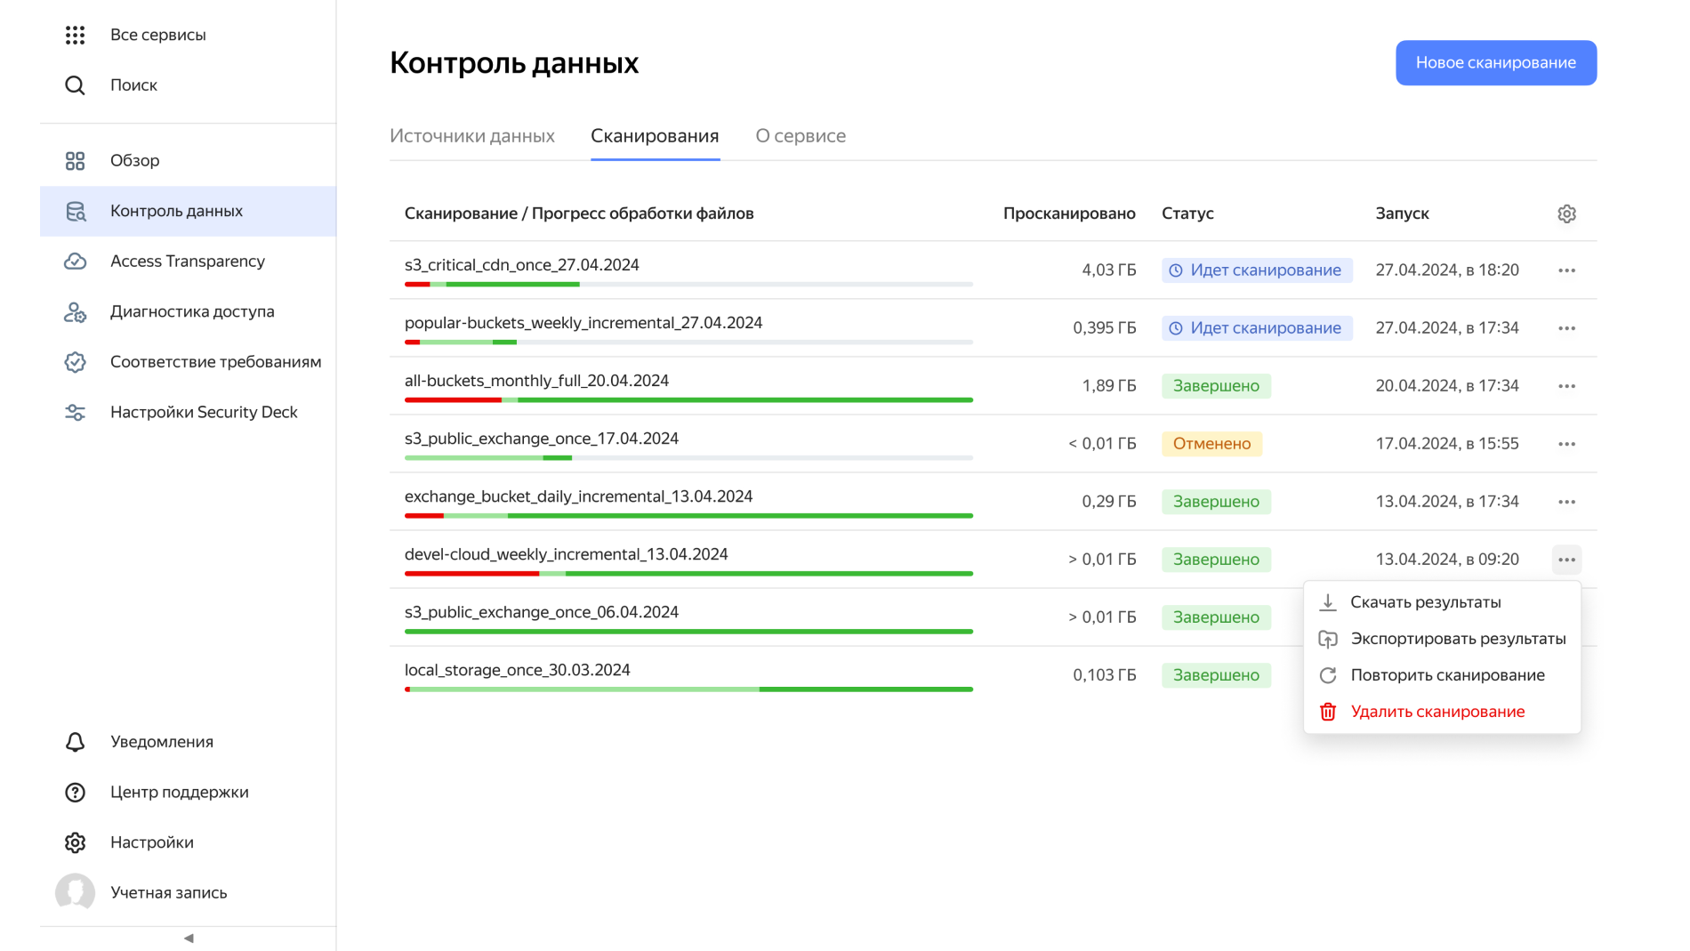Click the Новое сканирование button
The width and height of the screenshot is (1690, 951).
(x=1495, y=62)
